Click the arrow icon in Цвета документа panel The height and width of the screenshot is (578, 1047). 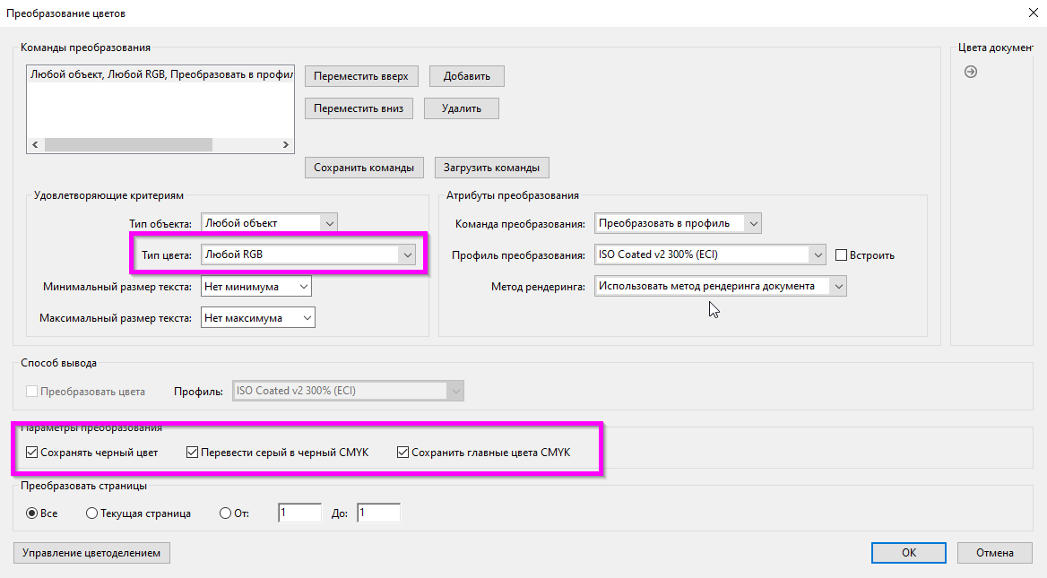(970, 72)
